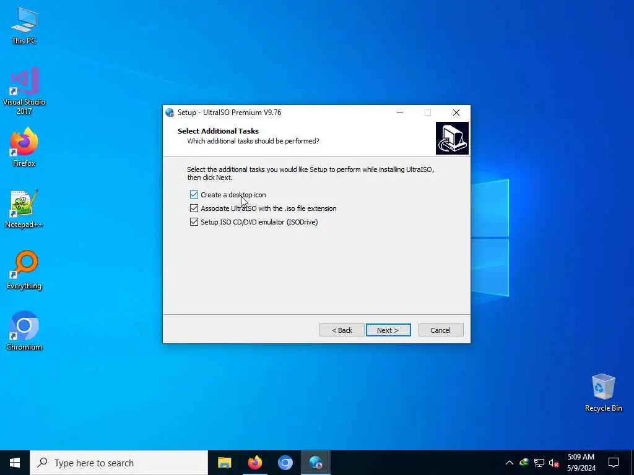
Task: Select This PC desktop icon
Action: pos(24,25)
